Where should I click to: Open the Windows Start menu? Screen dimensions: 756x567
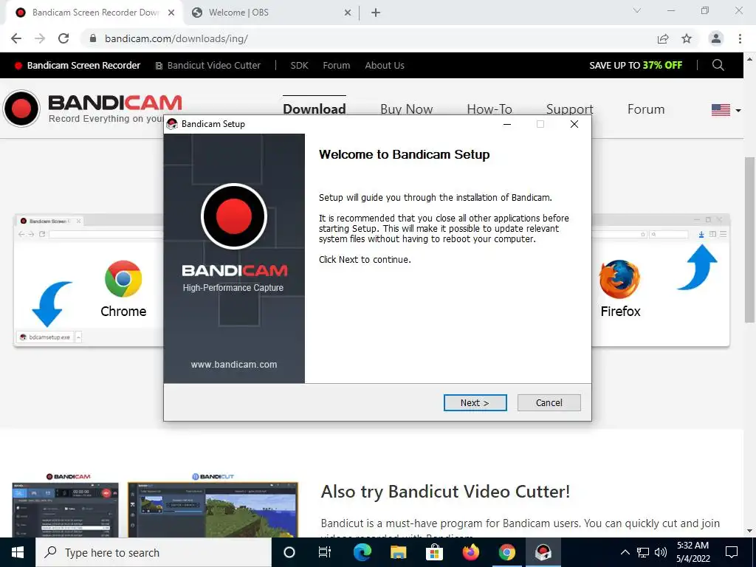point(18,552)
